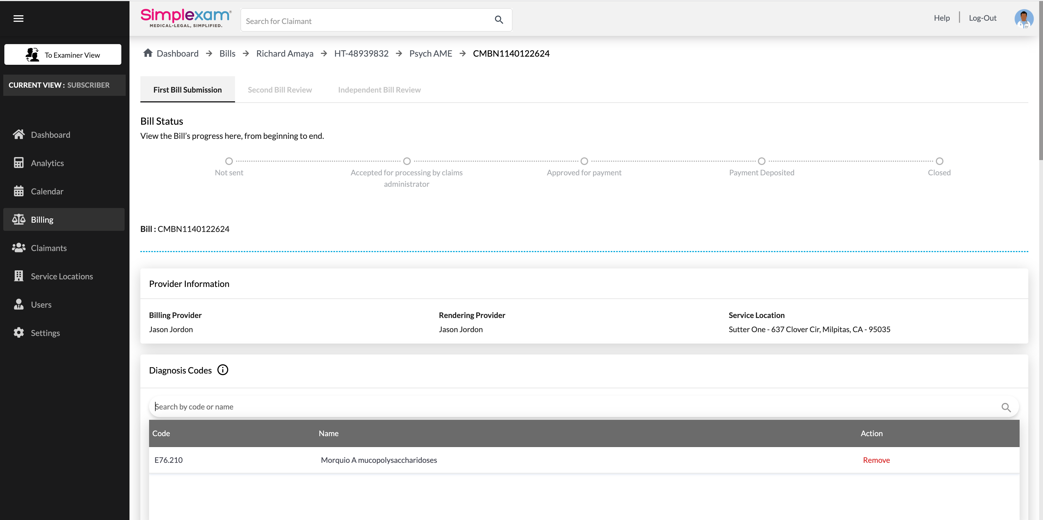Screen dimensions: 1043x520
Task: Open the user avatar profile picture
Action: pyautogui.click(x=1024, y=19)
